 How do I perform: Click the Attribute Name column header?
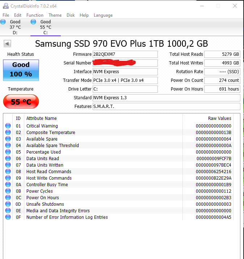pyautogui.click(x=103, y=118)
